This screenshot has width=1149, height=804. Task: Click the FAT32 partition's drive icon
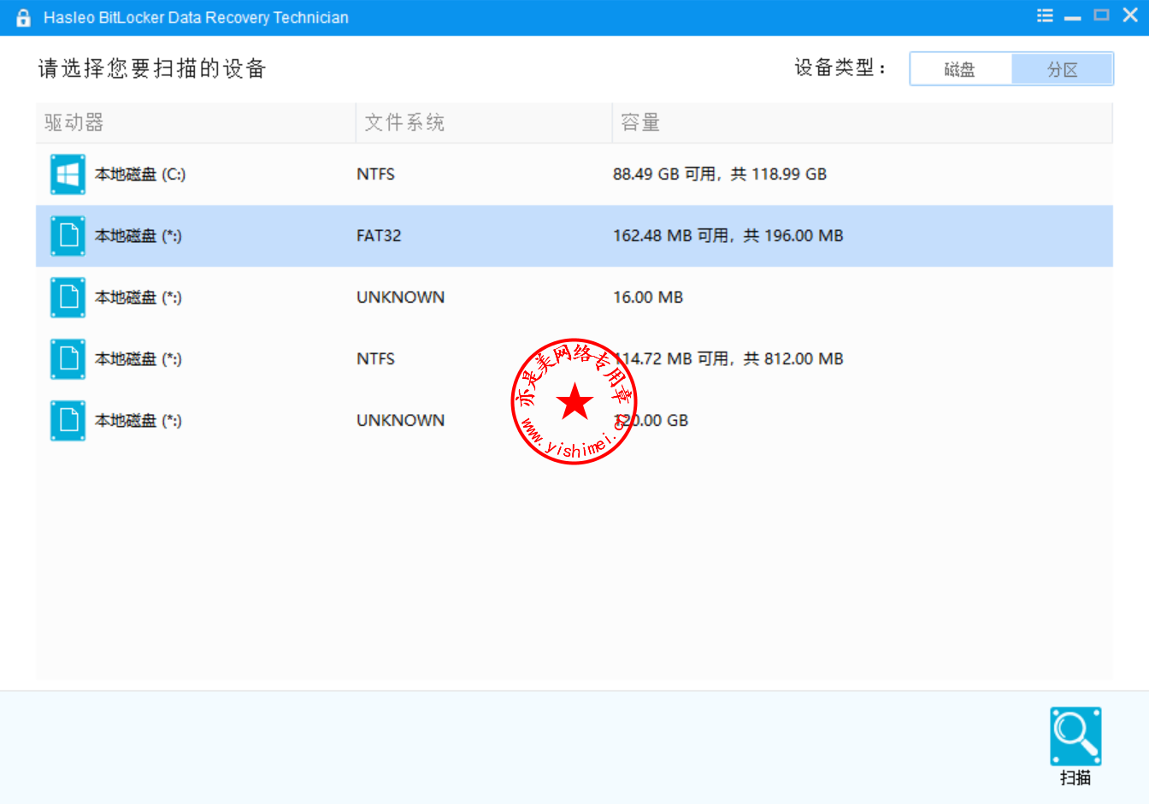[x=68, y=236]
